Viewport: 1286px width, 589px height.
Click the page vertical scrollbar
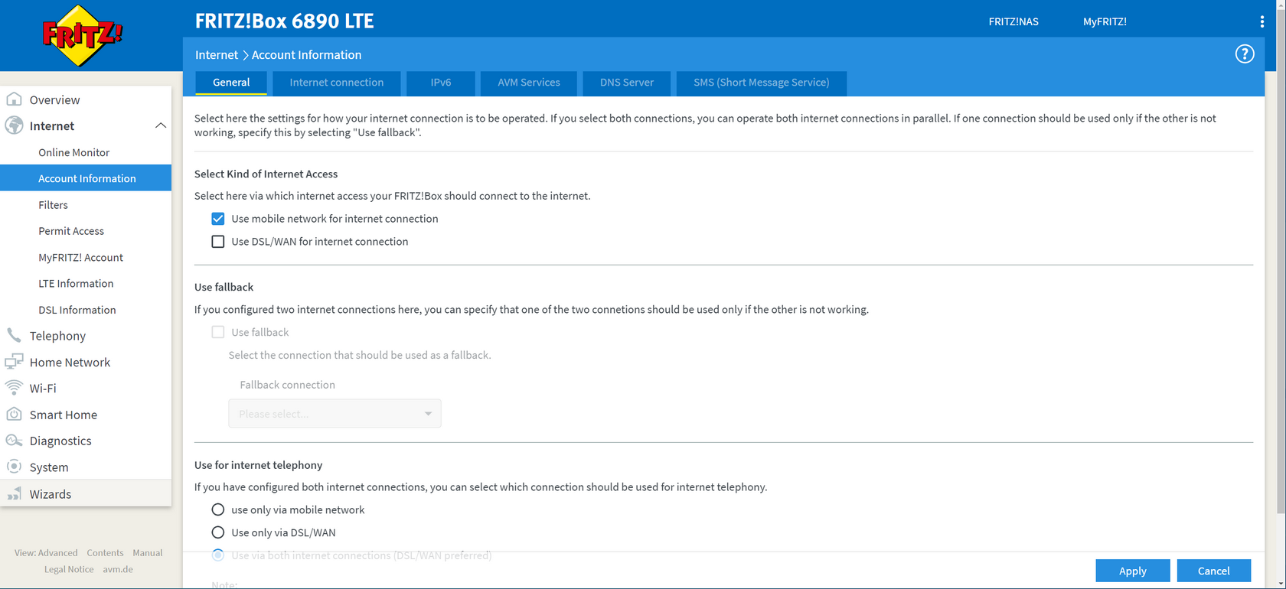[x=1281, y=260]
